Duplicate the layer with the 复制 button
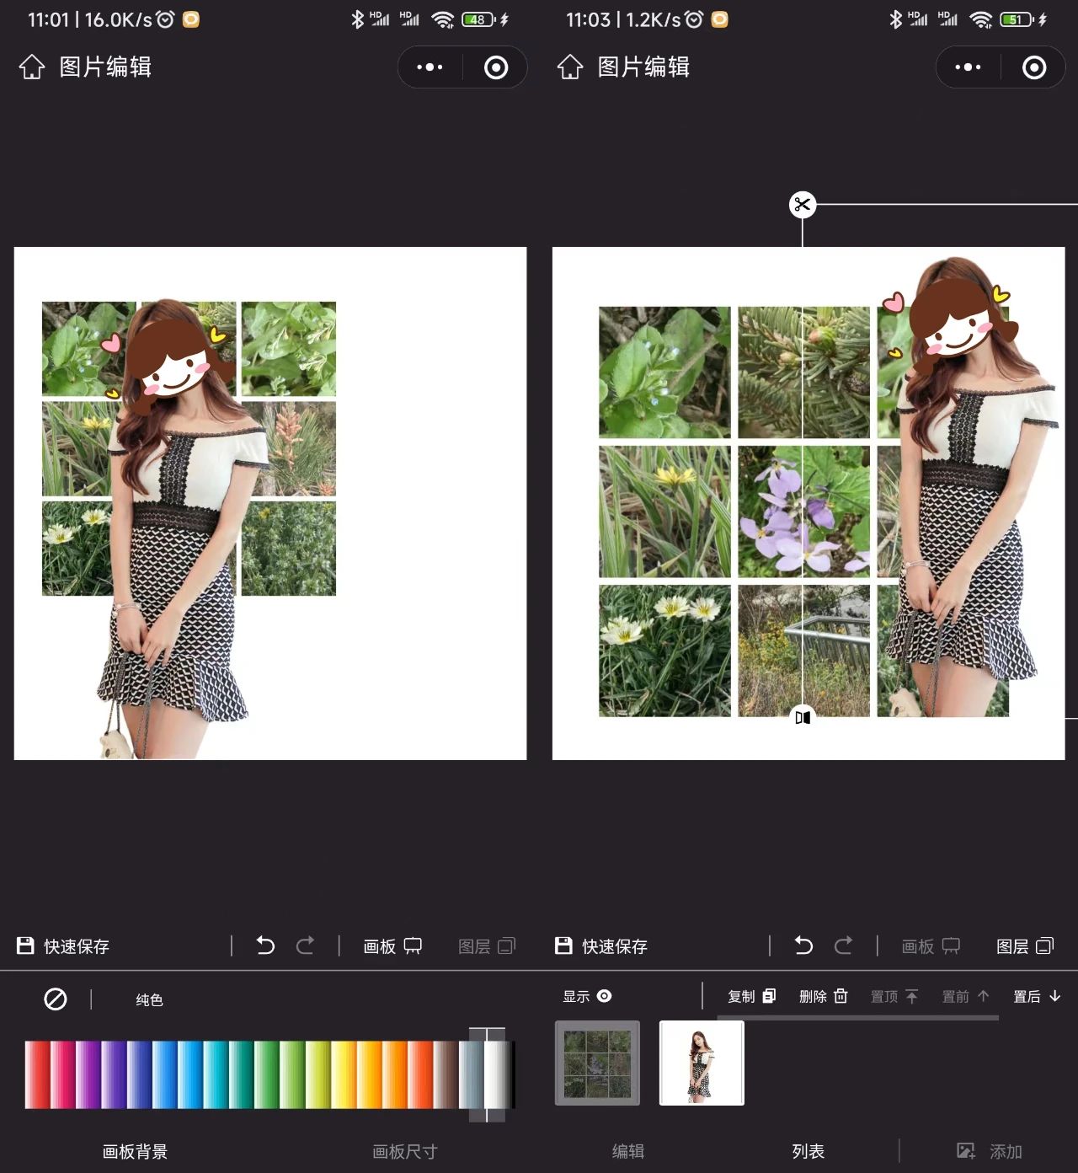 click(x=752, y=995)
